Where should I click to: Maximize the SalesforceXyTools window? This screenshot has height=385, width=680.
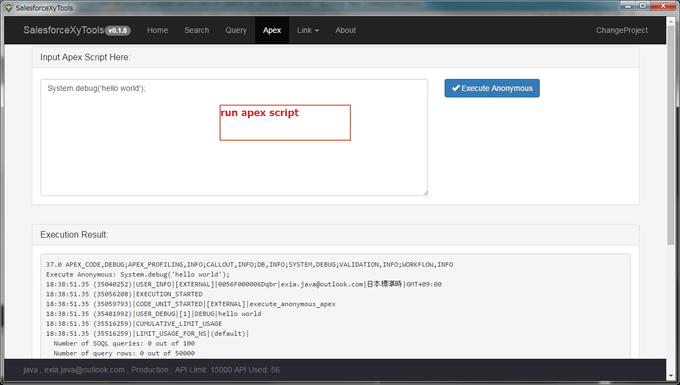[x=643, y=5]
